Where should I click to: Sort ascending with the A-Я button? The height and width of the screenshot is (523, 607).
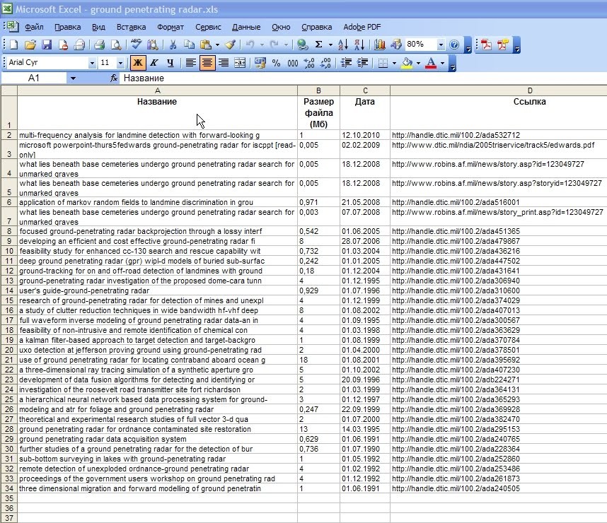[x=342, y=45]
